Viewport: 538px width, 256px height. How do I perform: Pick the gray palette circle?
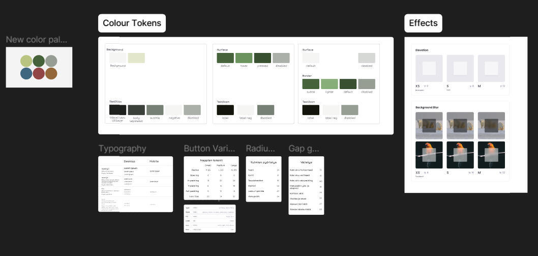click(x=51, y=61)
